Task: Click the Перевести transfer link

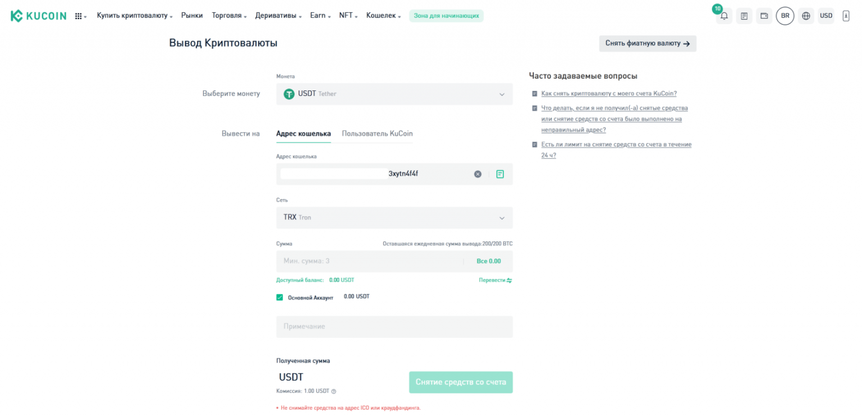Action: pyautogui.click(x=495, y=280)
